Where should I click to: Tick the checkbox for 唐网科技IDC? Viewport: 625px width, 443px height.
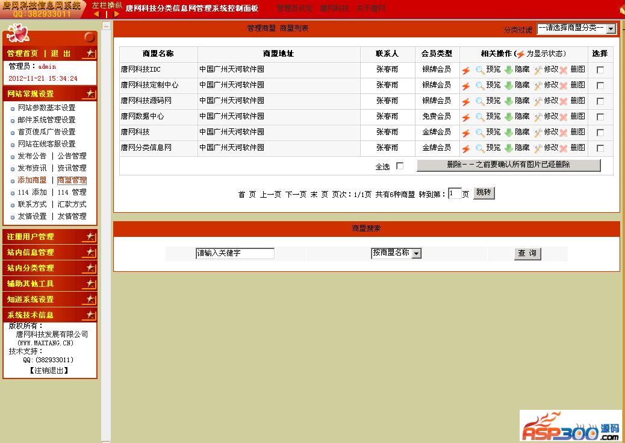click(600, 70)
